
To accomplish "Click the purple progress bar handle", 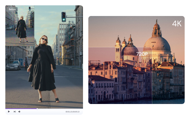I will click(37, 109).
